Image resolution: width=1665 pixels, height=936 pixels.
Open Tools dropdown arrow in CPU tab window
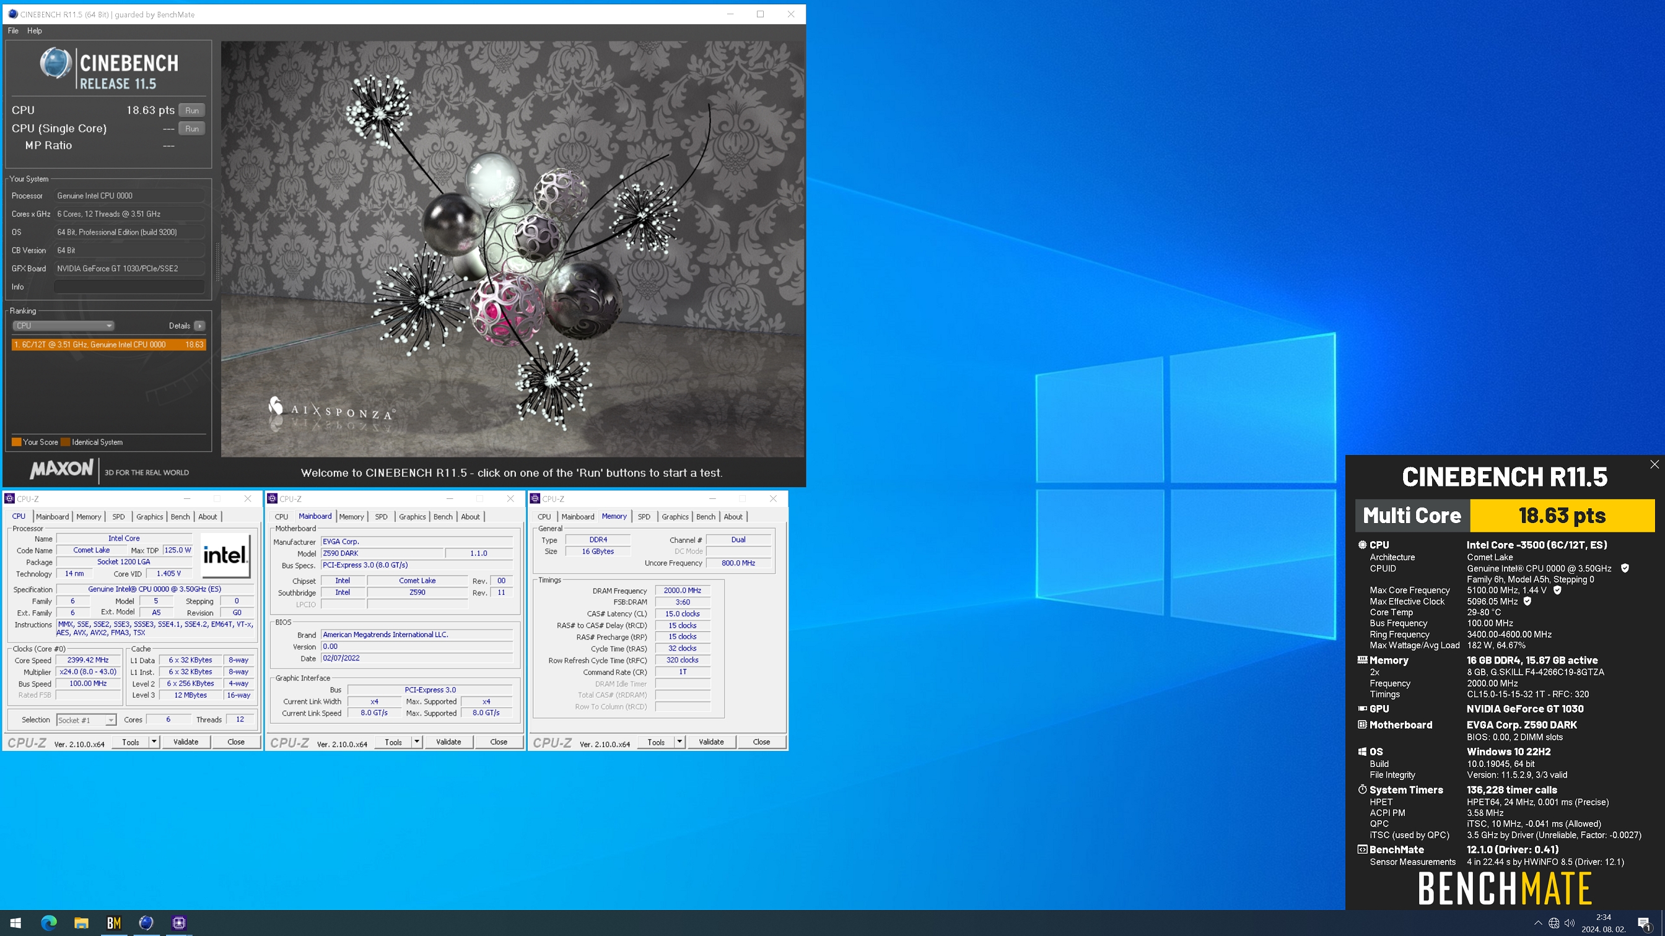pyautogui.click(x=154, y=742)
